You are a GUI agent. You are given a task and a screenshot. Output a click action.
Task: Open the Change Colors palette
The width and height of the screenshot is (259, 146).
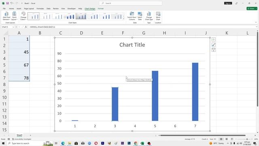(x=23, y=16)
